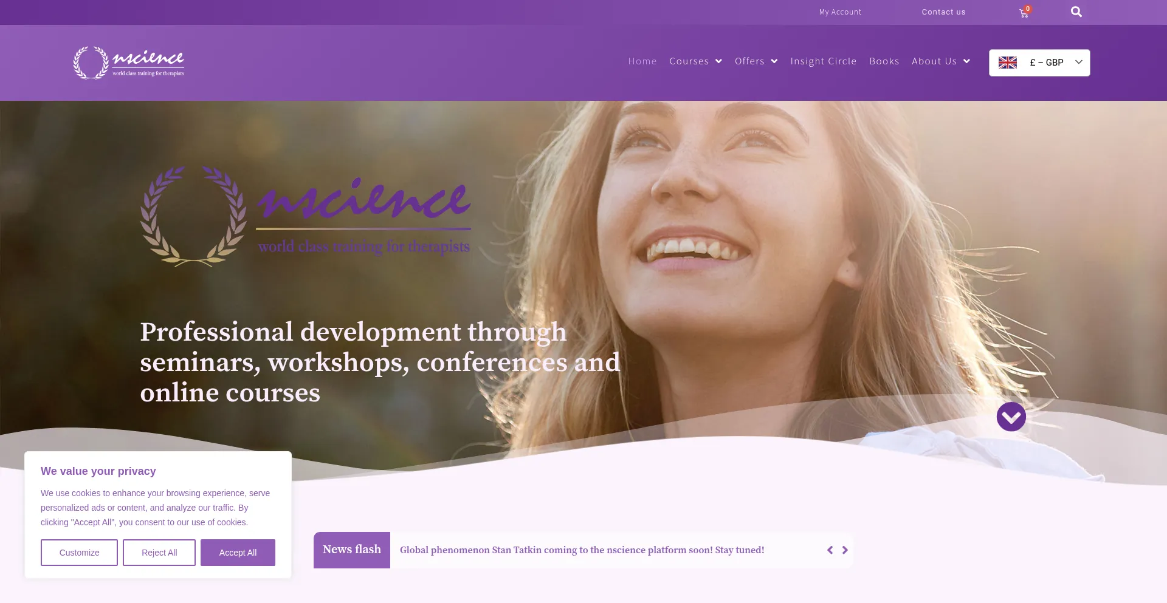This screenshot has width=1167, height=603.
Task: Open the shopping cart icon
Action: point(1024,12)
